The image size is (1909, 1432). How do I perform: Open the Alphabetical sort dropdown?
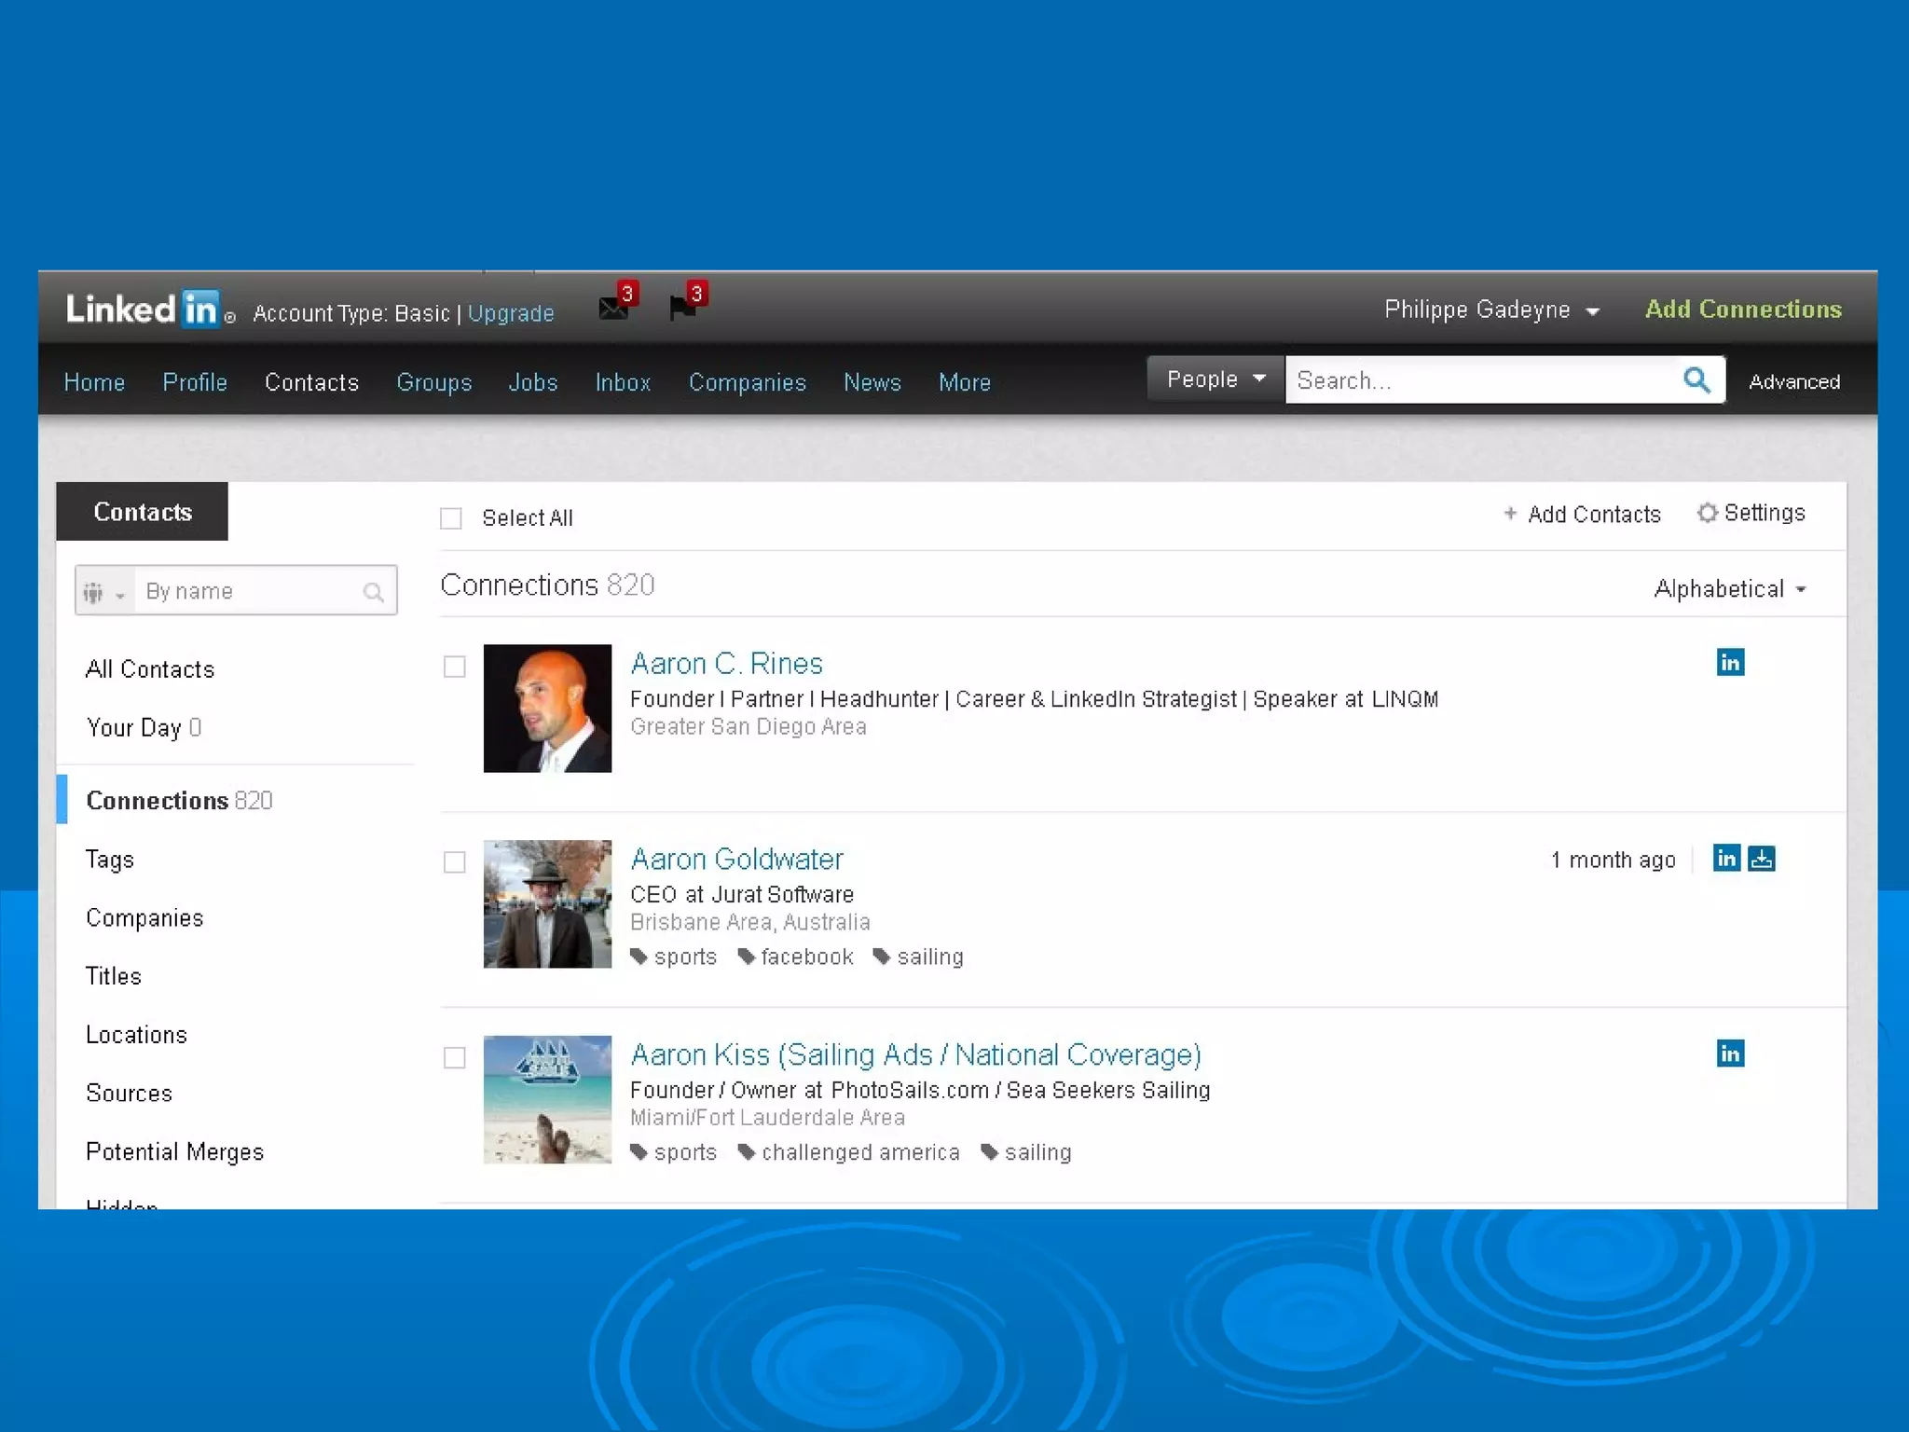coord(1729,589)
